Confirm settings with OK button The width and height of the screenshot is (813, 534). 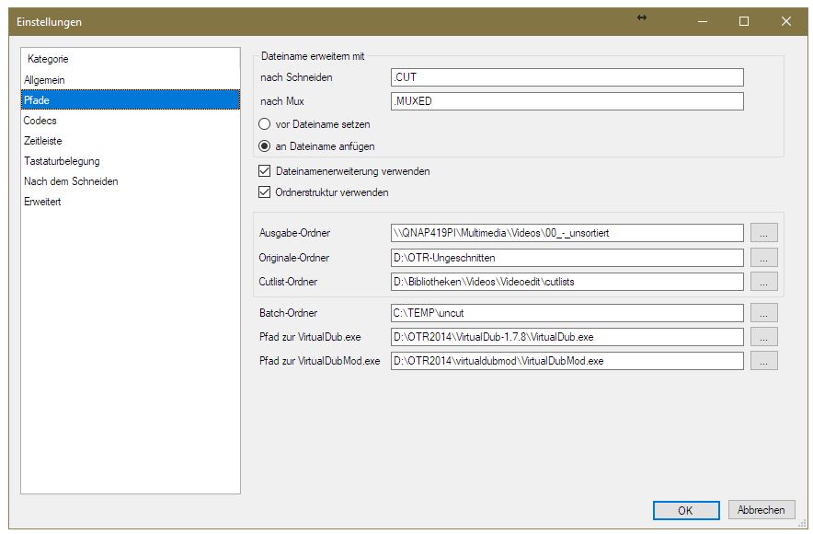click(x=685, y=510)
